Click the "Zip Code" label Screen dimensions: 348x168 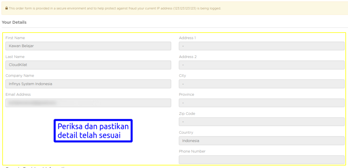point(187,114)
